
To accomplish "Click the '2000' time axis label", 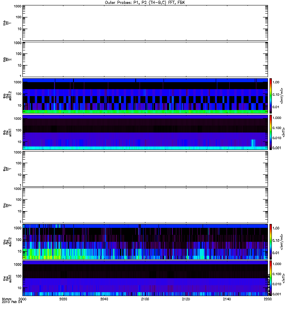I will [x=22, y=299].
